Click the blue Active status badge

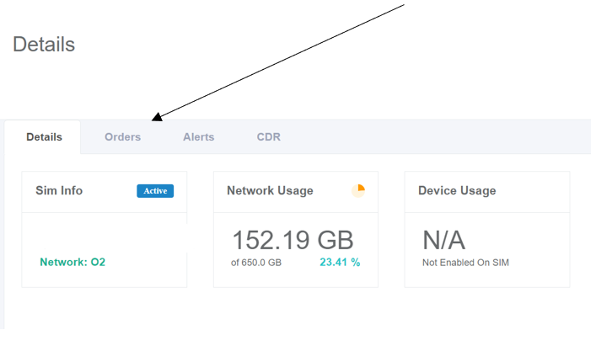pos(155,191)
